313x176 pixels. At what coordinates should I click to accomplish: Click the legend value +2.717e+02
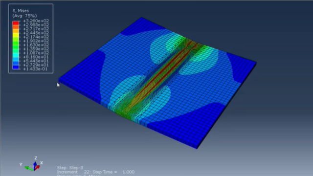pyautogui.click(x=36, y=29)
